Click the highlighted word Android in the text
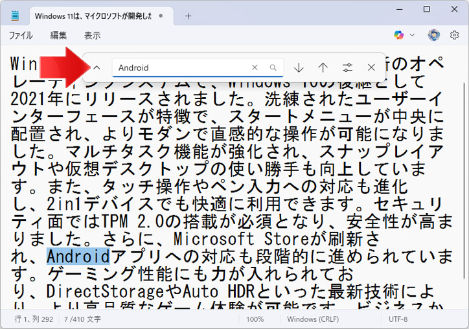The image size is (469, 329). [78, 256]
